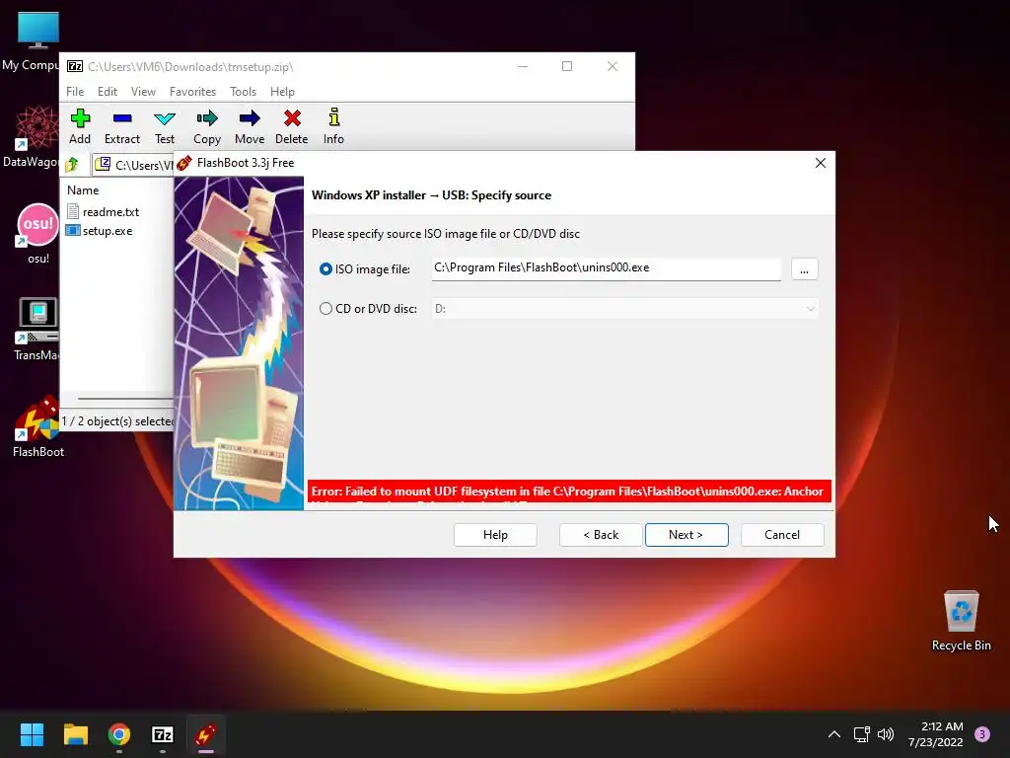Select the CD or DVD disc option
Screen dimensions: 1010x758
[x=325, y=309]
